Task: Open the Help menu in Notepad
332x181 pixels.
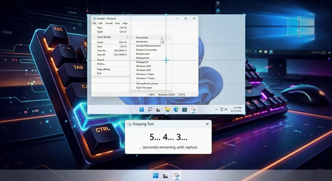Action: click(x=125, y=23)
